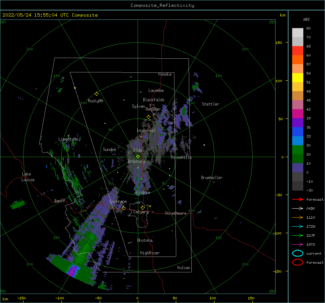Pick the magenta 39-42 dBZ swatch
Image resolution: width=325 pixels, height=303 pixels.
[x=298, y=114]
